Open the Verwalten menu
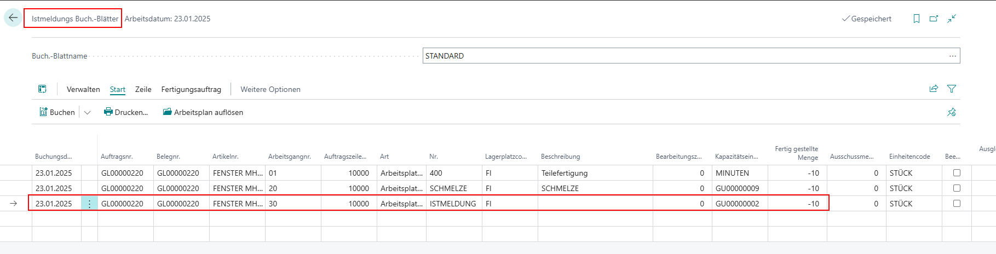Viewport: 996px width, 254px height. [83, 89]
